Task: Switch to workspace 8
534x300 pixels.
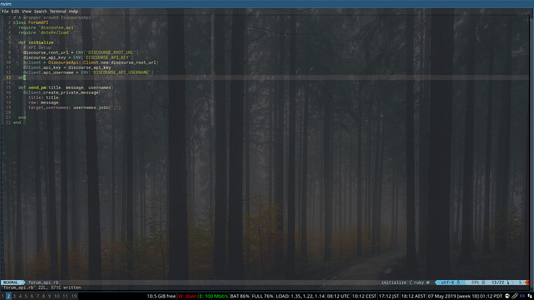Action: click(x=43, y=296)
